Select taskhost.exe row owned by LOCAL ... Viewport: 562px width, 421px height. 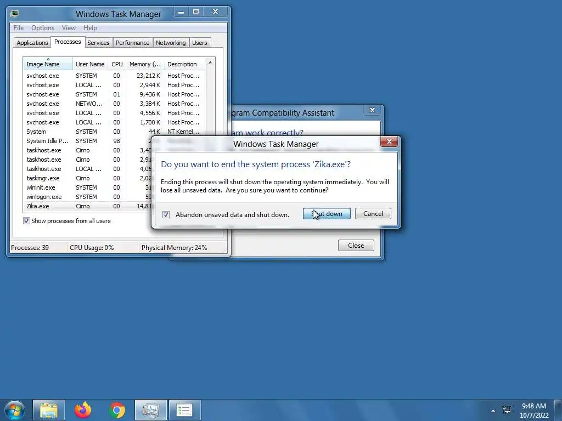coord(87,169)
